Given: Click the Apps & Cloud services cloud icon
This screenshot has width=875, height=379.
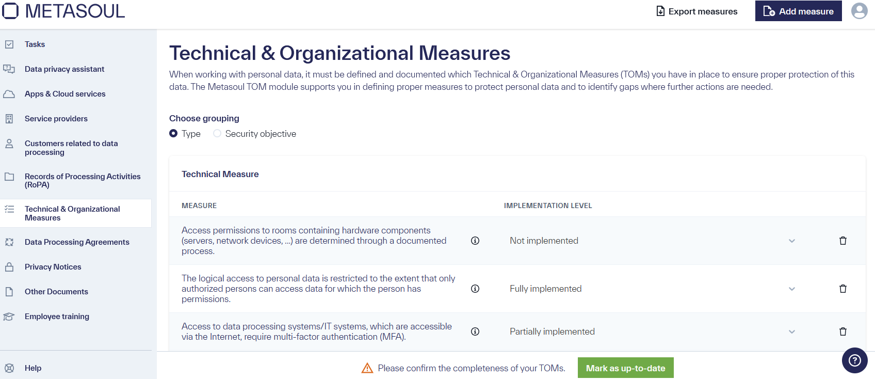Looking at the screenshot, I should (x=9, y=94).
